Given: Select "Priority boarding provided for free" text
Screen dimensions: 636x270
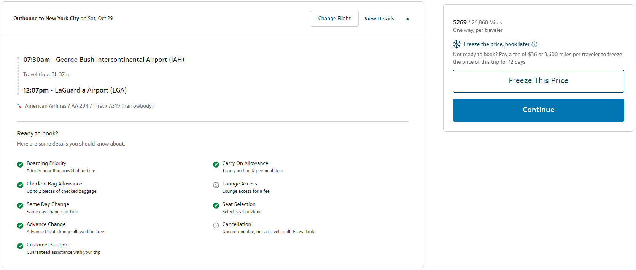Looking at the screenshot, I should pos(61,171).
